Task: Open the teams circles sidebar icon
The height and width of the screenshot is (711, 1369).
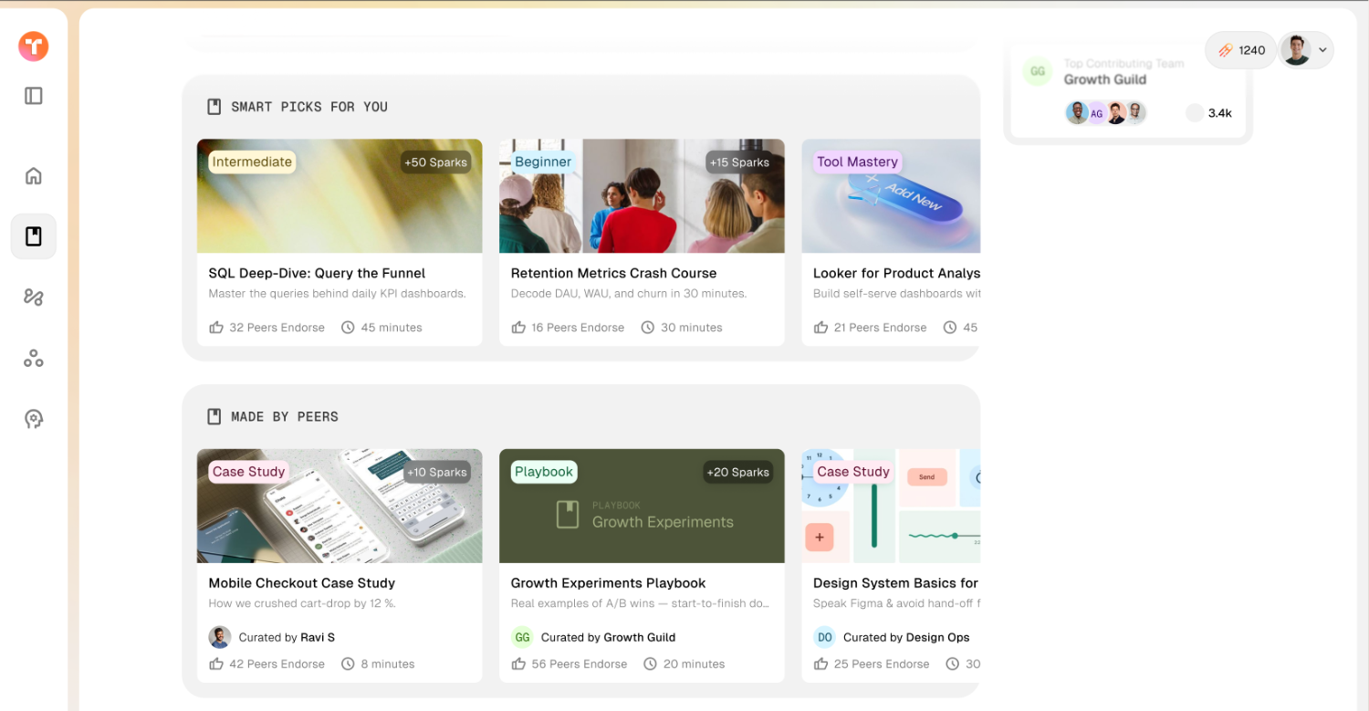Action: [x=34, y=358]
